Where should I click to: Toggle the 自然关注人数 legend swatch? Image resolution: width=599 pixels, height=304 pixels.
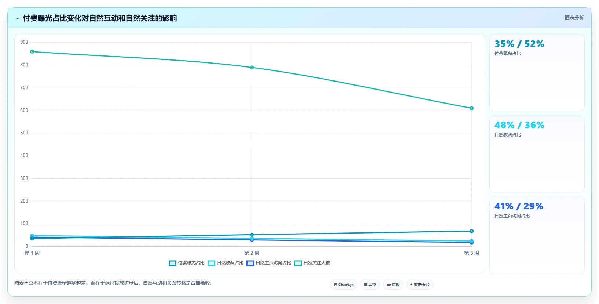tap(298, 263)
